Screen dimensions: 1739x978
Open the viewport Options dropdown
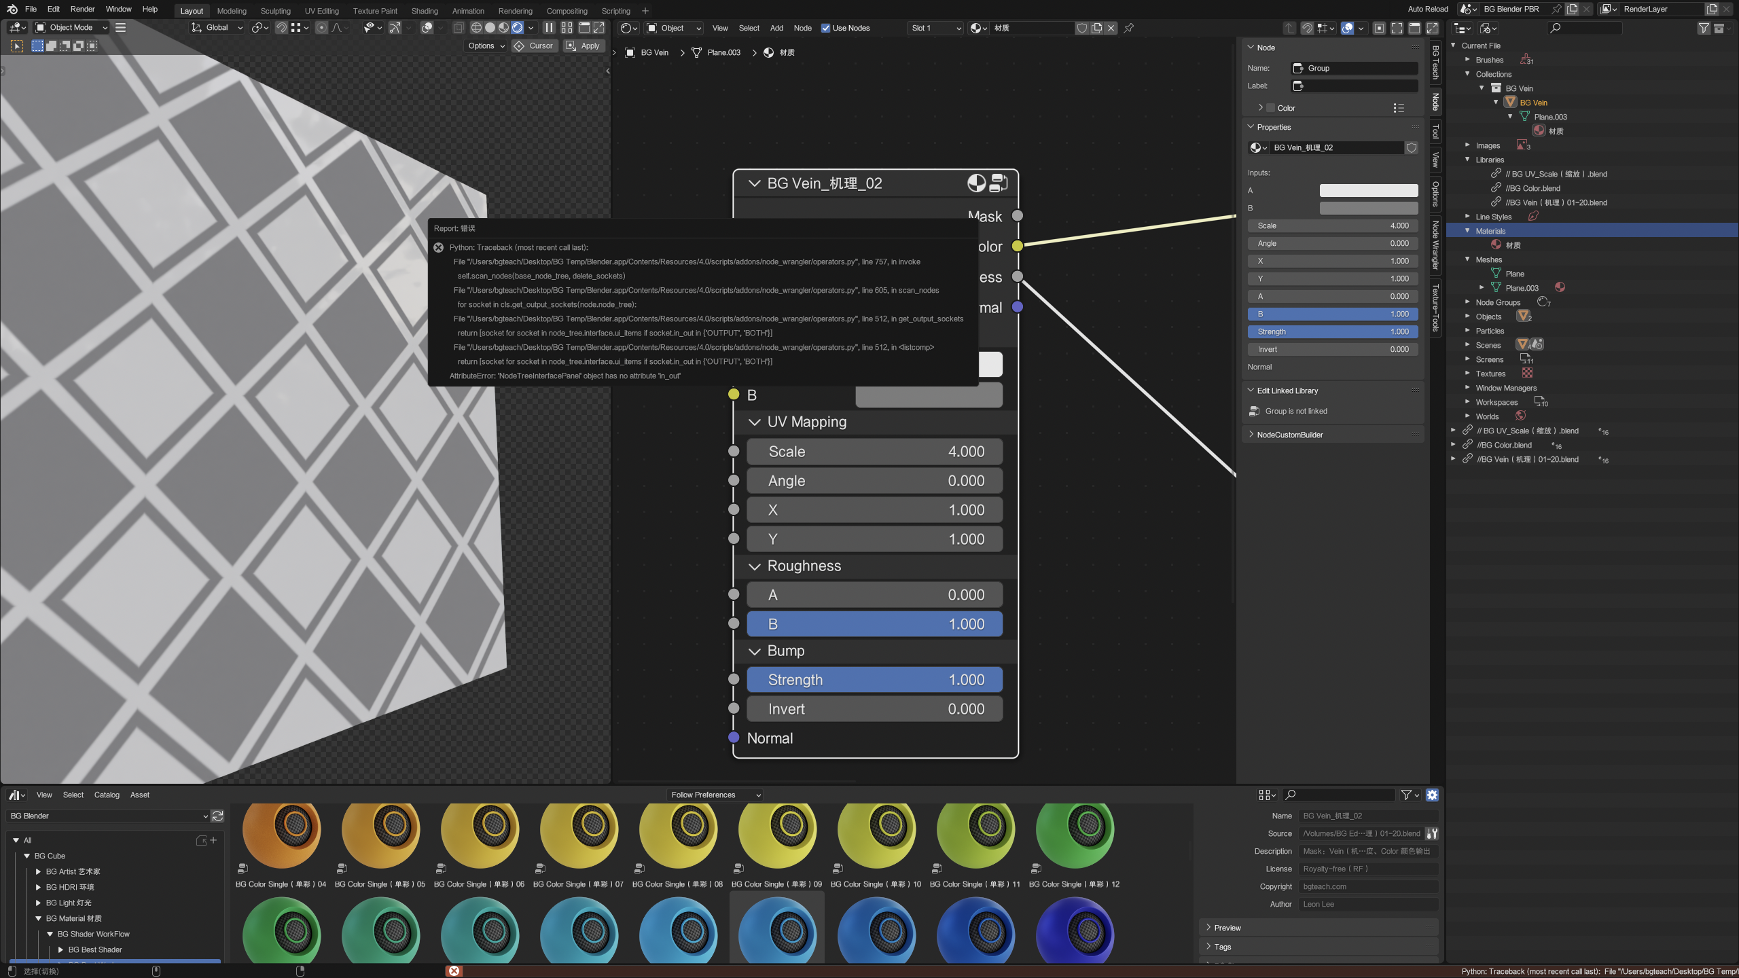click(486, 46)
